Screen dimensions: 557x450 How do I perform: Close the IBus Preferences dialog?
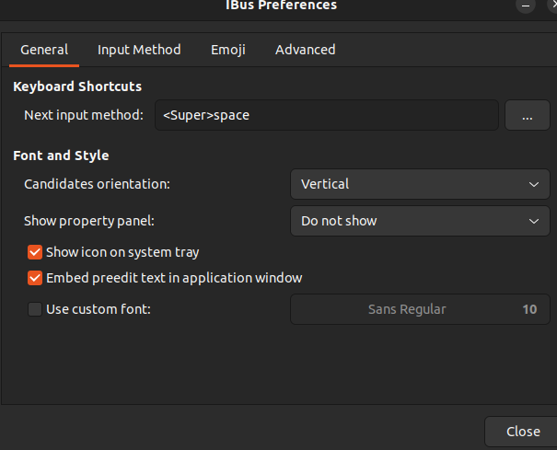pyautogui.click(x=523, y=432)
